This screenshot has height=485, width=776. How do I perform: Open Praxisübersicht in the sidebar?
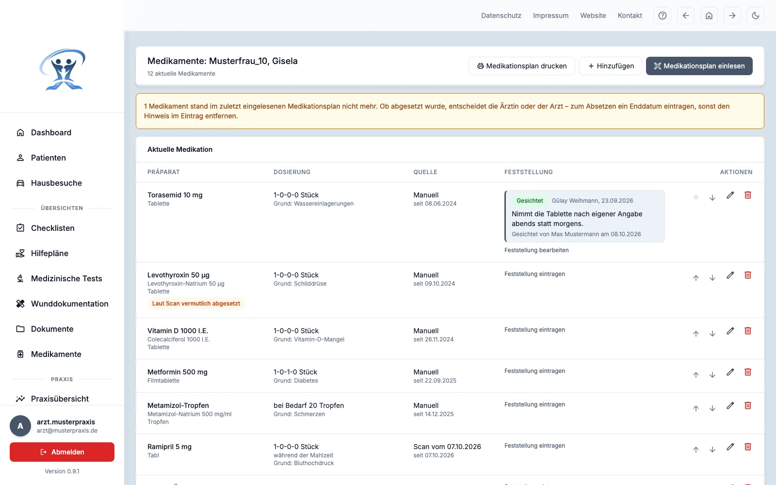coord(62,399)
